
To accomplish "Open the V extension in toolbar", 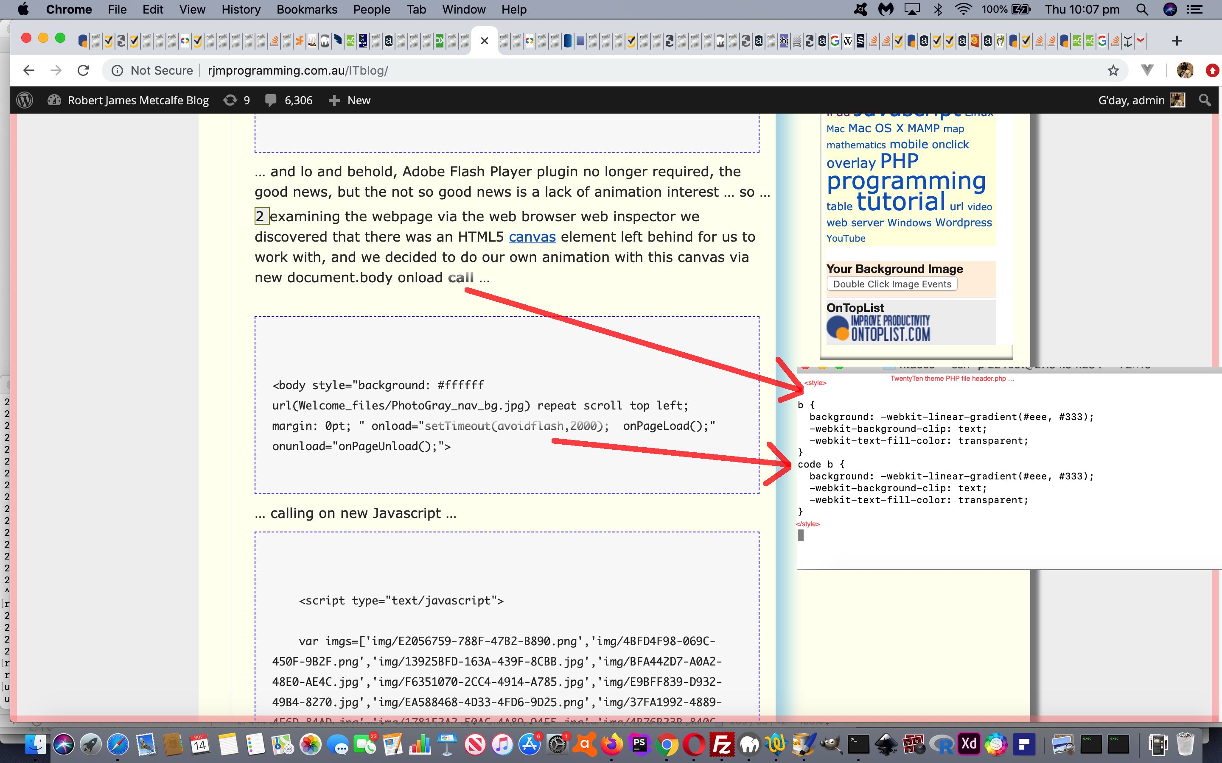I will 1147,71.
